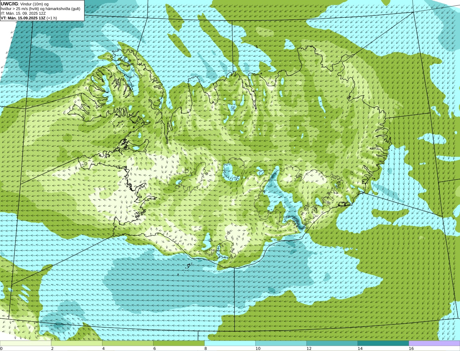Image resolution: width=460 pixels, height=351 pixels.
Task: Click the "4" label on the color scale
Action: (103, 348)
